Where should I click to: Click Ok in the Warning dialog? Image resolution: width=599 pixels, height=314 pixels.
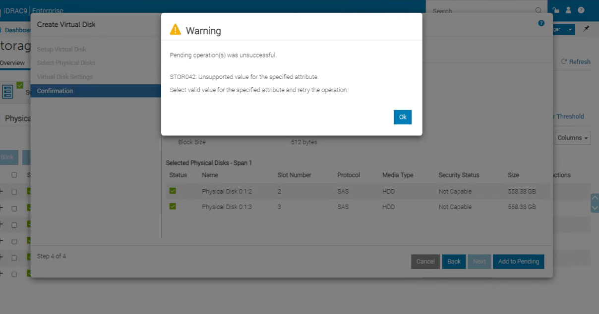point(403,117)
